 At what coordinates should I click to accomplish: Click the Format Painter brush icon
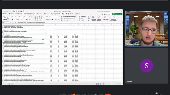point(8,20)
